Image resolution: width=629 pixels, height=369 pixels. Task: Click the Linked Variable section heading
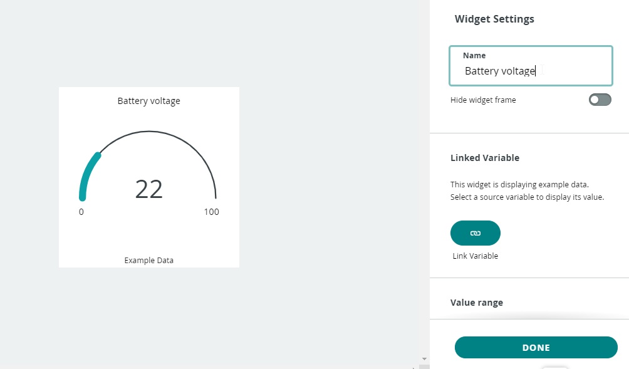(x=485, y=158)
